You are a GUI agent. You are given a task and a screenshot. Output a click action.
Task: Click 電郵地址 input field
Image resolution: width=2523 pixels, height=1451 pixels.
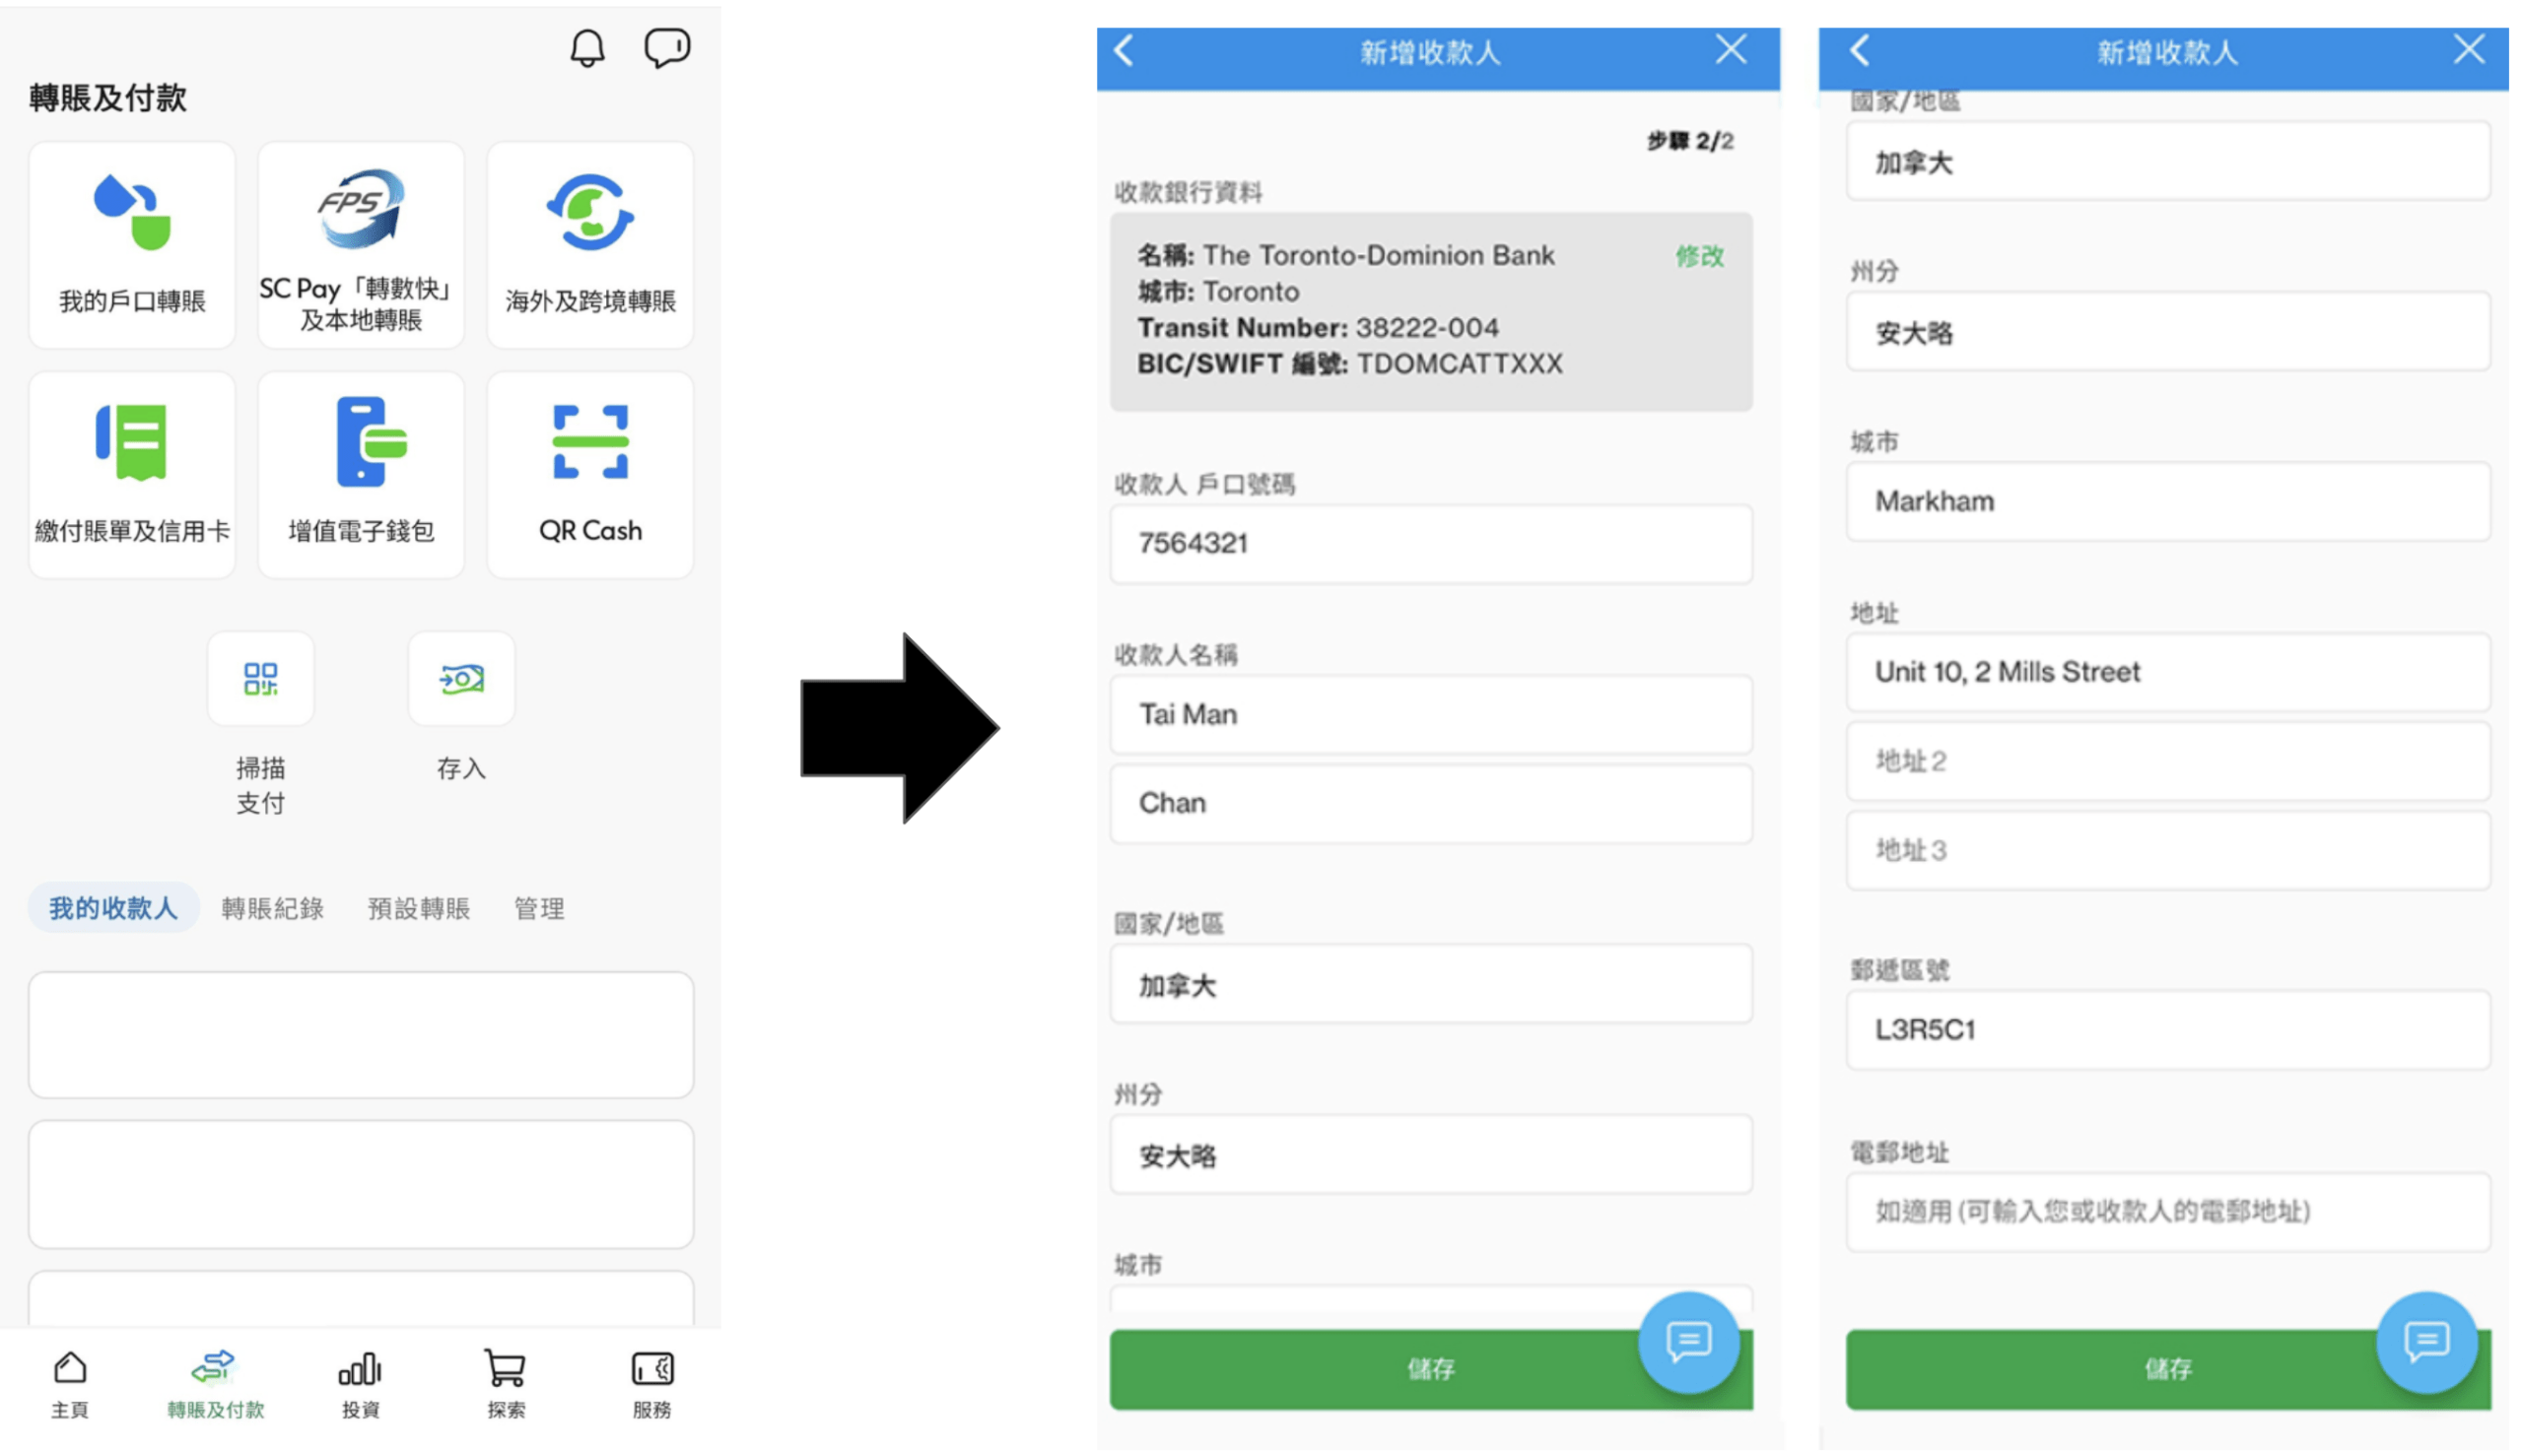tap(2168, 1212)
